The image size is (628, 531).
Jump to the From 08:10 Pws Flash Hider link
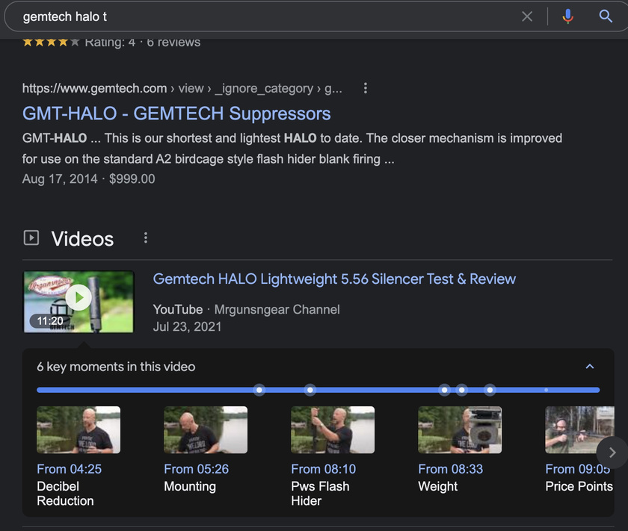click(x=324, y=469)
